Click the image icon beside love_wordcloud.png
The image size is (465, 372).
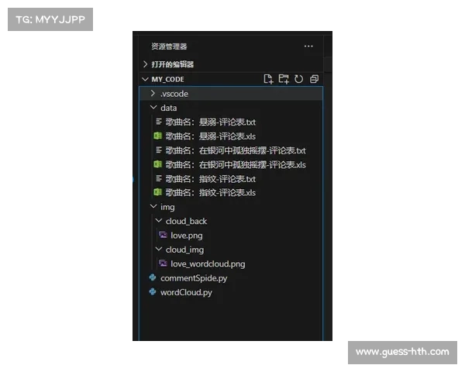tap(163, 263)
